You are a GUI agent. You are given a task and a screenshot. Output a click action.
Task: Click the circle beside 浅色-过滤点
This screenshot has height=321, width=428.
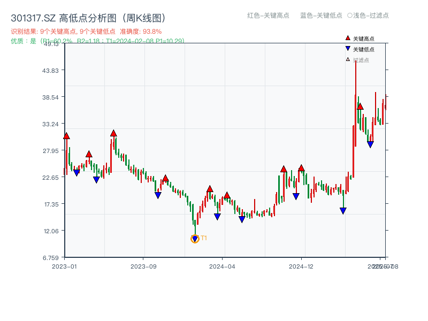coord(350,16)
